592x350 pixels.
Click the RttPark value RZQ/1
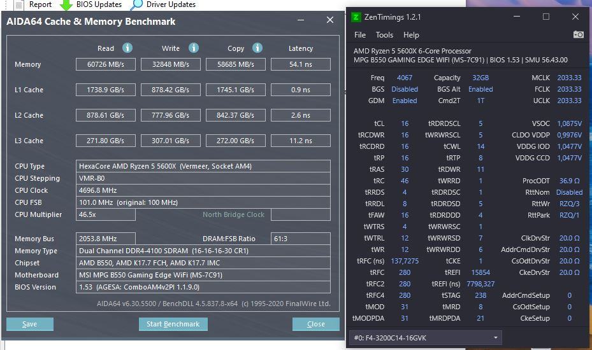[569, 215]
